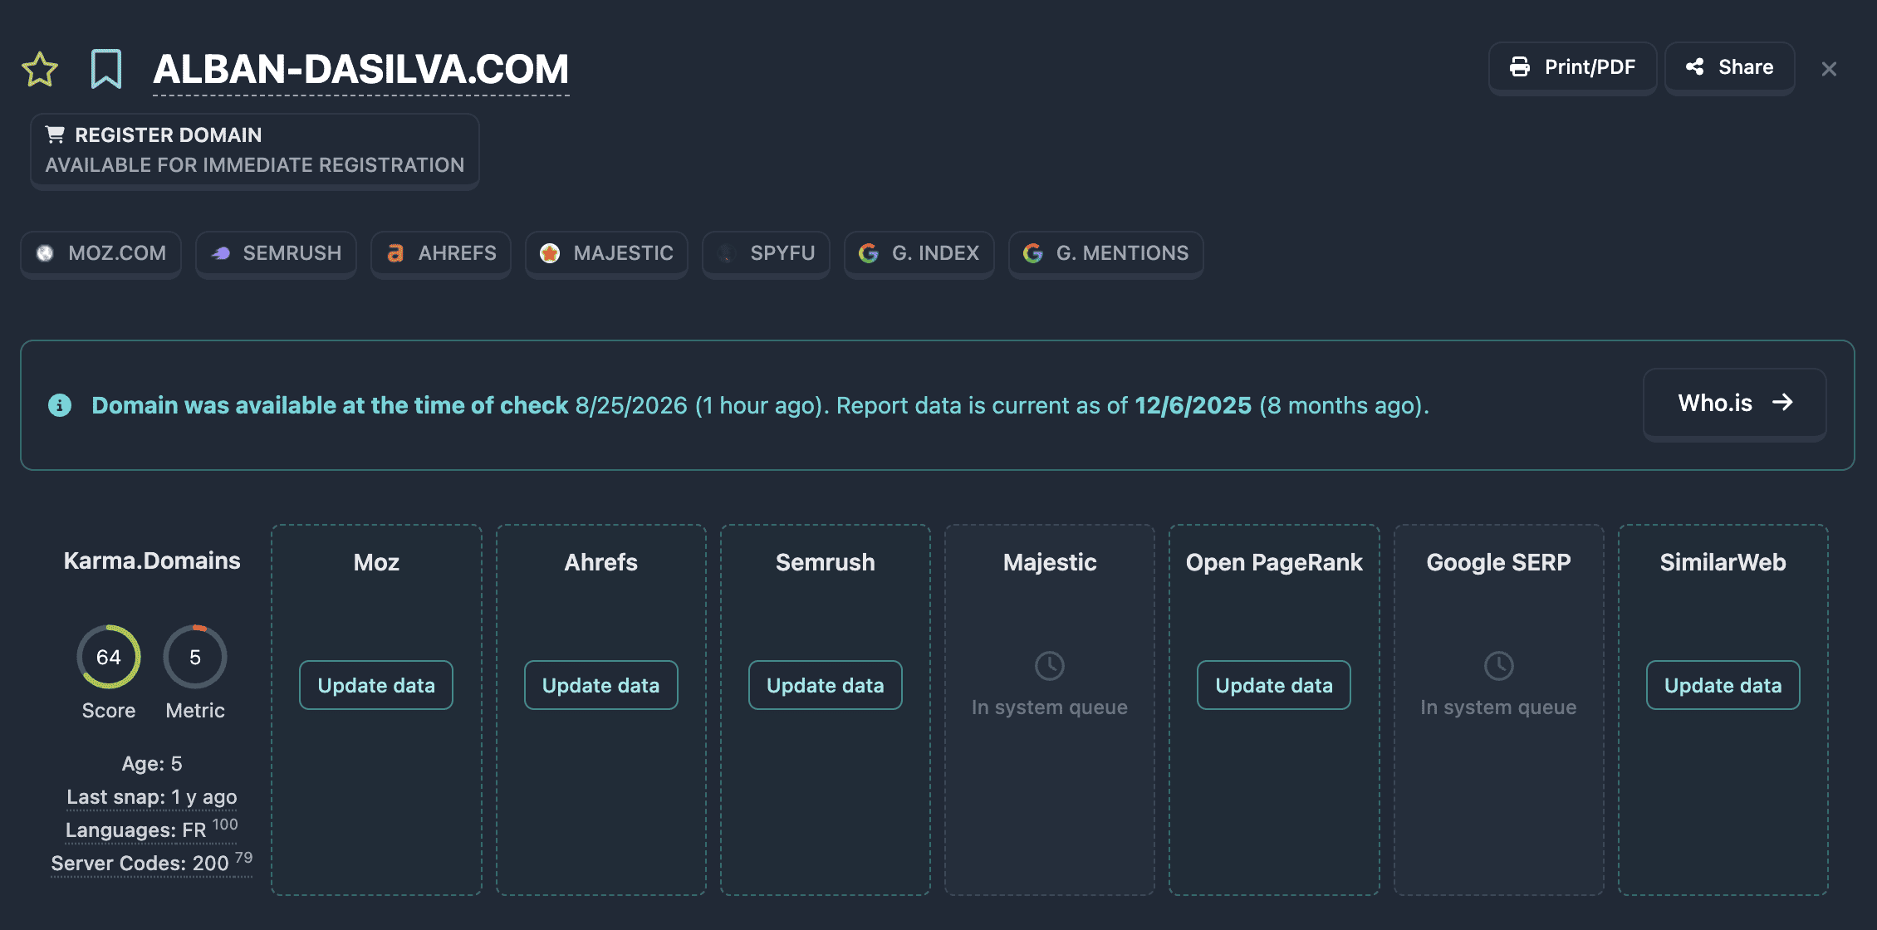This screenshot has width=1877, height=930.
Task: Click the 'Last snap: 1 y ago' text
Action: pyautogui.click(x=152, y=797)
